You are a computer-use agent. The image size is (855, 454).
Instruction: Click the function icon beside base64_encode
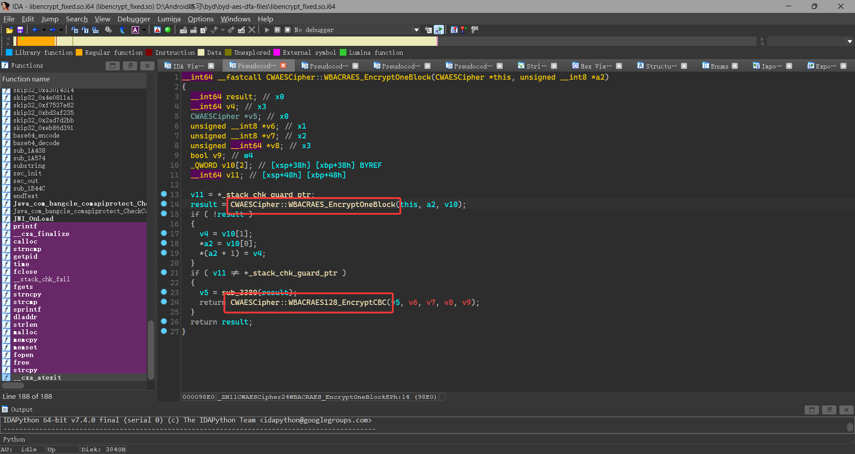[x=6, y=135]
